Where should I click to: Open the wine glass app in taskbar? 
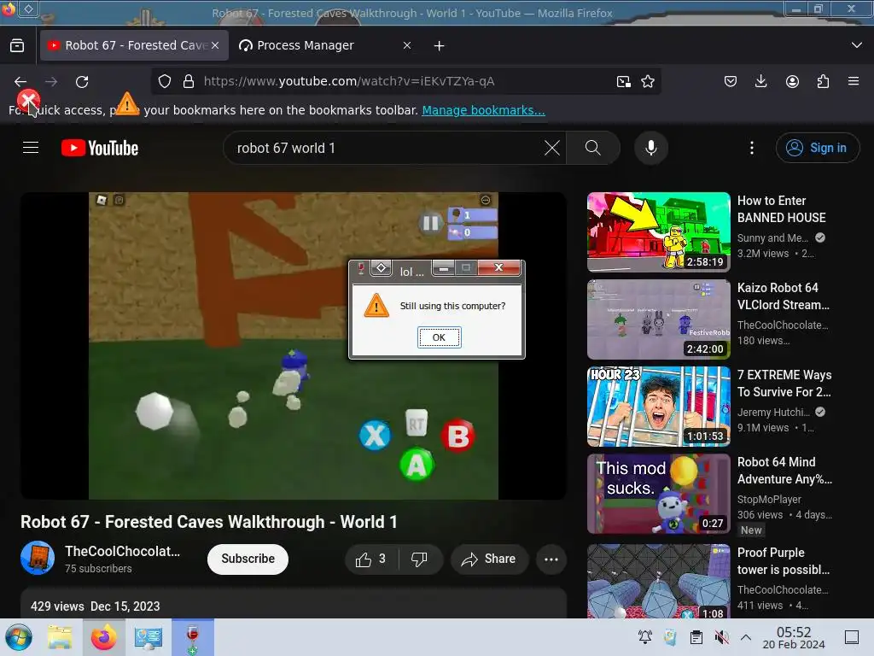pyautogui.click(x=192, y=637)
